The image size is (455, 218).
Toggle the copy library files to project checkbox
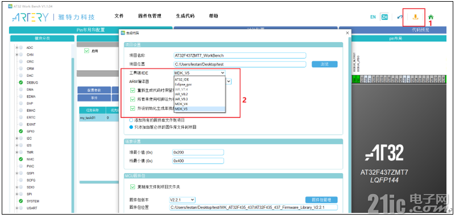coord(133,187)
